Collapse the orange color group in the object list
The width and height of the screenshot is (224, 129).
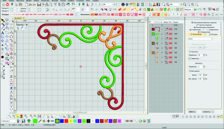[x=151, y=53]
